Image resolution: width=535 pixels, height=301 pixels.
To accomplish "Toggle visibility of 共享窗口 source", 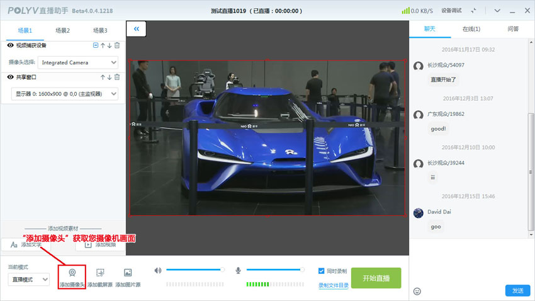I will click(11, 77).
